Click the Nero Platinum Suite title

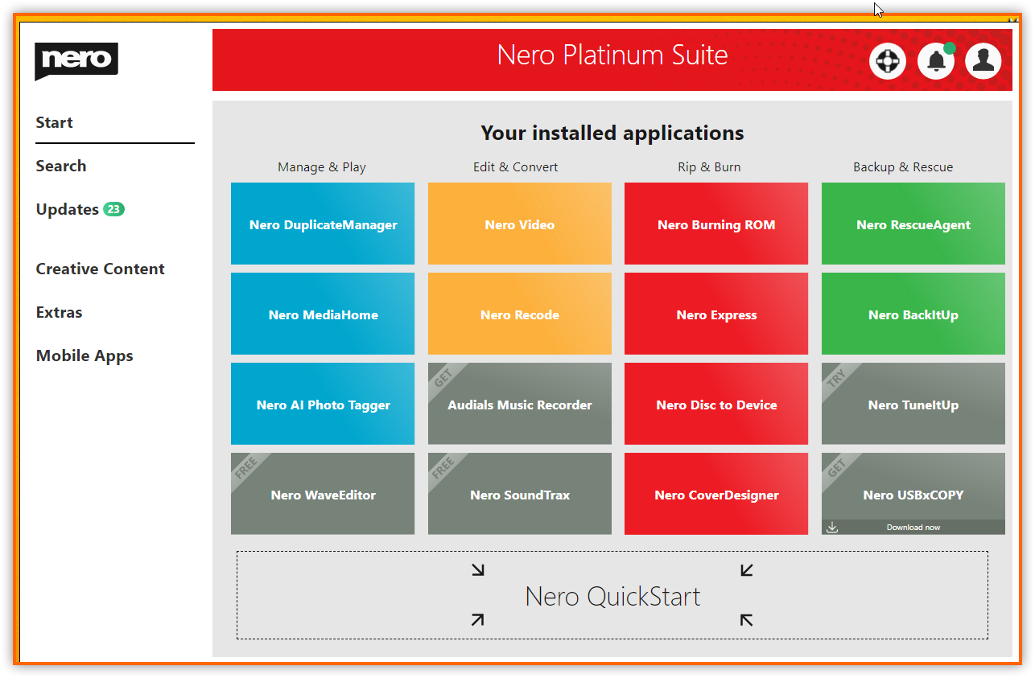point(612,55)
